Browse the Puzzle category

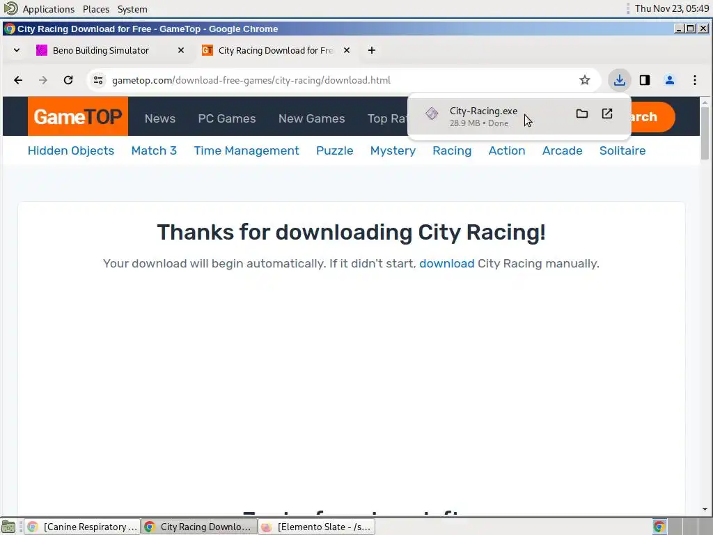click(x=335, y=150)
